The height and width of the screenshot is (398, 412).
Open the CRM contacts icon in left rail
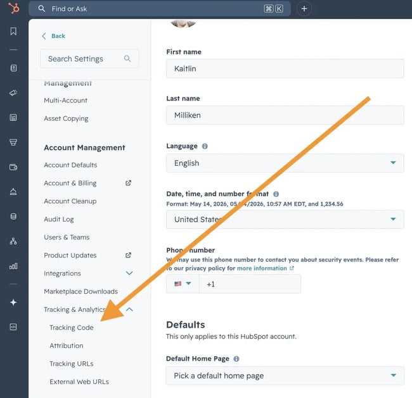click(13, 68)
